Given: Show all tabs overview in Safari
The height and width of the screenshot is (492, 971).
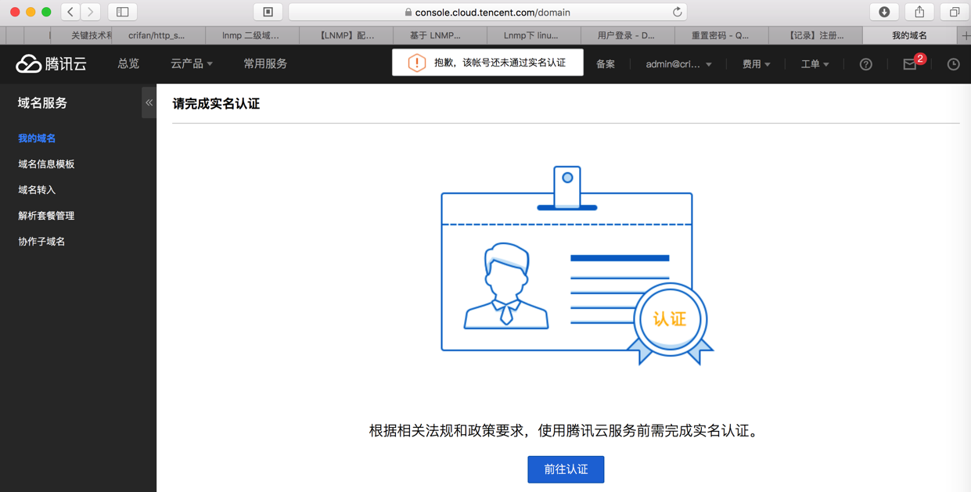Looking at the screenshot, I should [x=955, y=12].
